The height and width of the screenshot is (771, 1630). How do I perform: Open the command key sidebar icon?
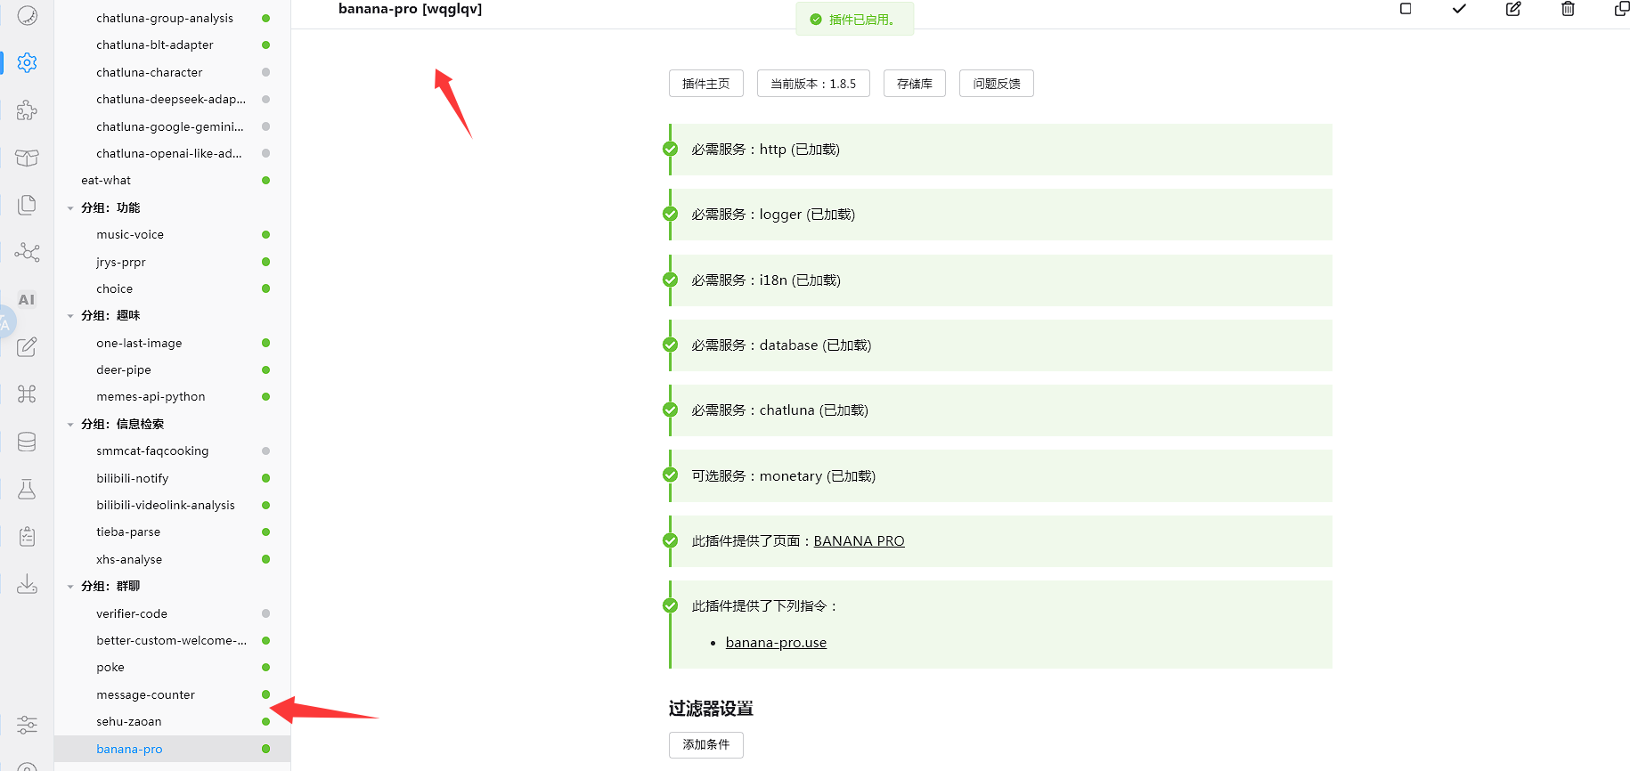pos(28,394)
